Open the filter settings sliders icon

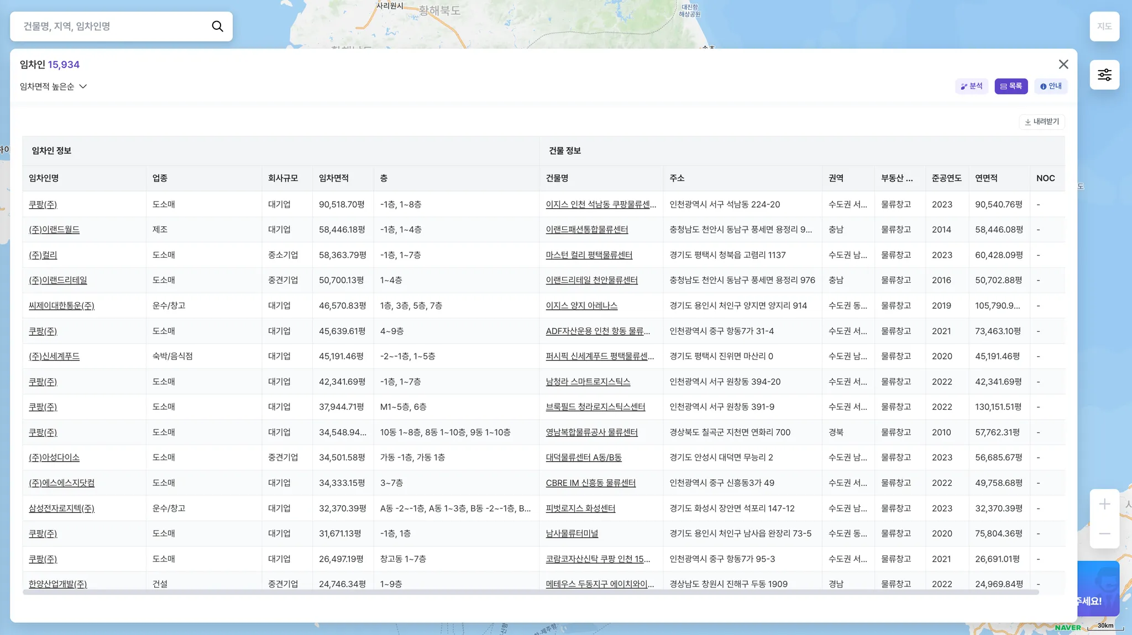point(1104,75)
